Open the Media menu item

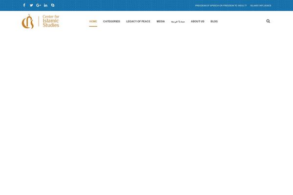pos(161,21)
